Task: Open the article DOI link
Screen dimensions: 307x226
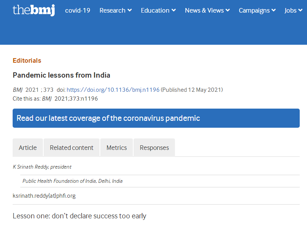Action: pos(113,90)
